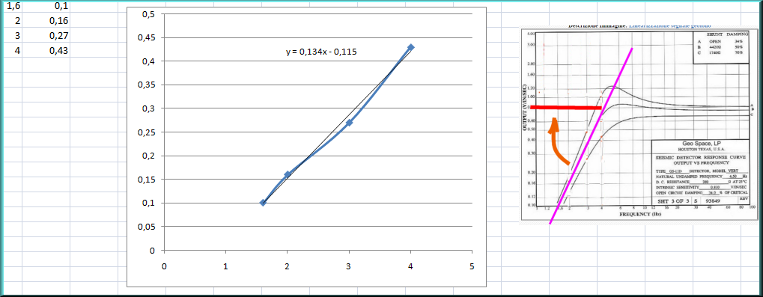
Task: Select the cell with value 0,1
Action: point(46,6)
